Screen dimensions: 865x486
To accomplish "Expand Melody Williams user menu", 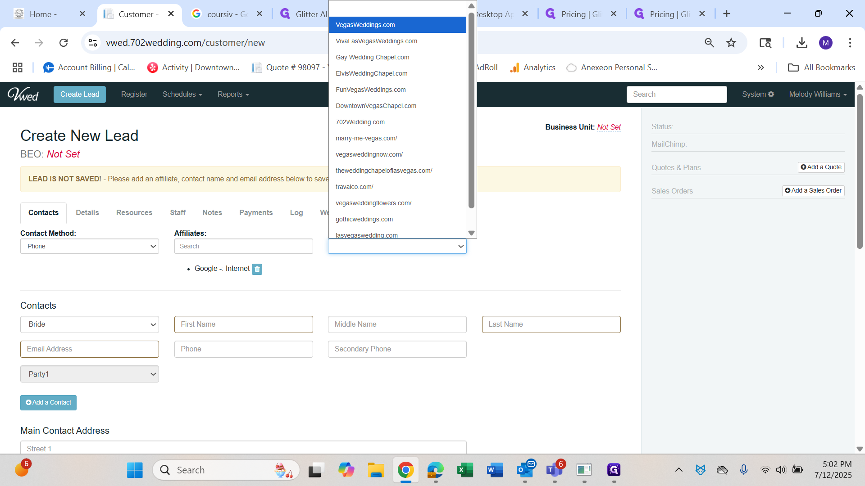I will [817, 94].
